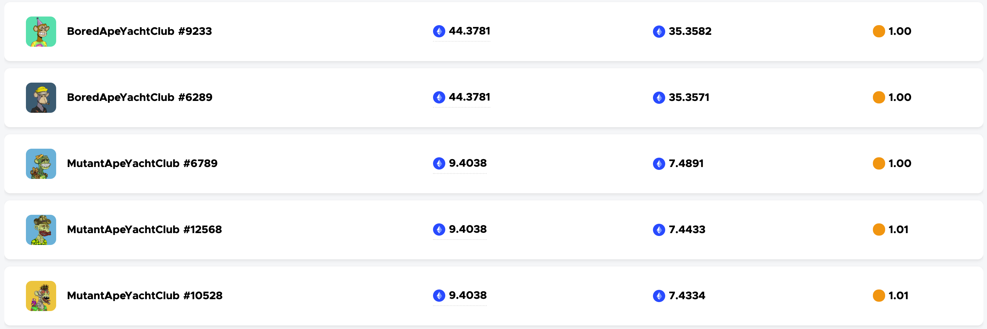Open MutantApeYachtClub #6789 name text
The image size is (987, 329).
click(x=142, y=163)
